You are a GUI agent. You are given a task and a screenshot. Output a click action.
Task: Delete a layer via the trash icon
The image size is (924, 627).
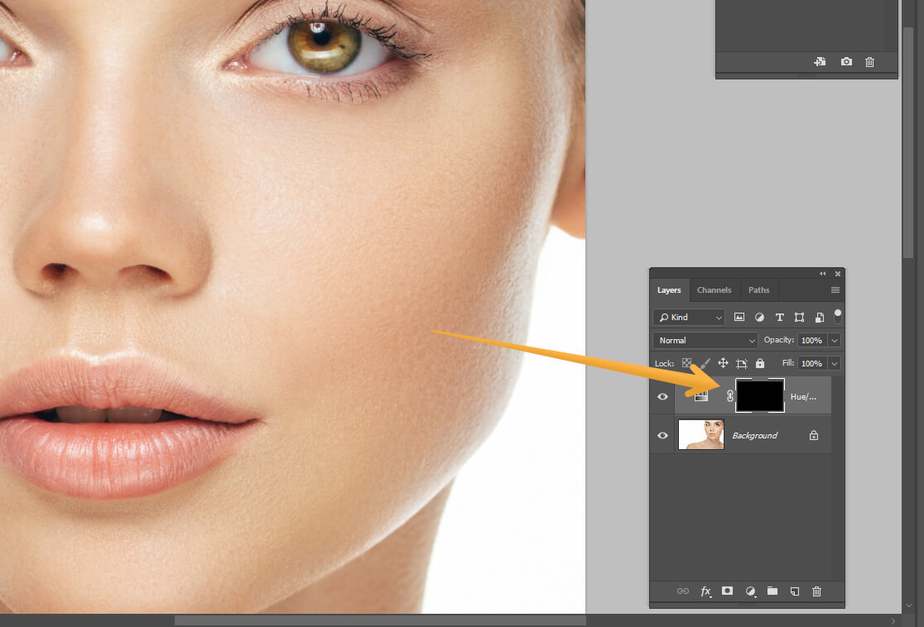pyautogui.click(x=816, y=591)
